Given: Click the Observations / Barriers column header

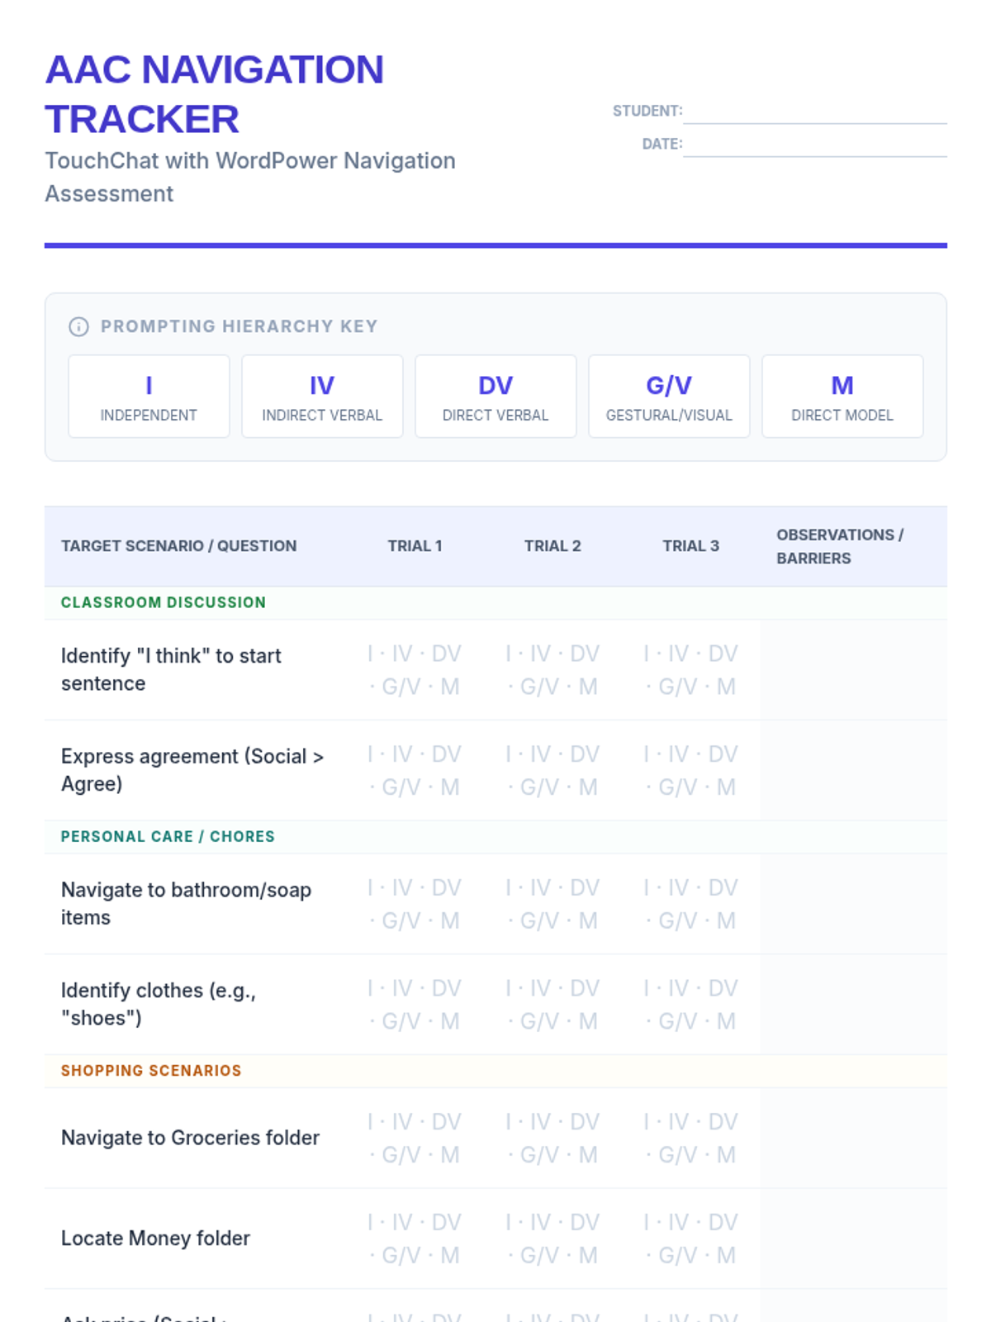Looking at the screenshot, I should pyautogui.click(x=839, y=546).
